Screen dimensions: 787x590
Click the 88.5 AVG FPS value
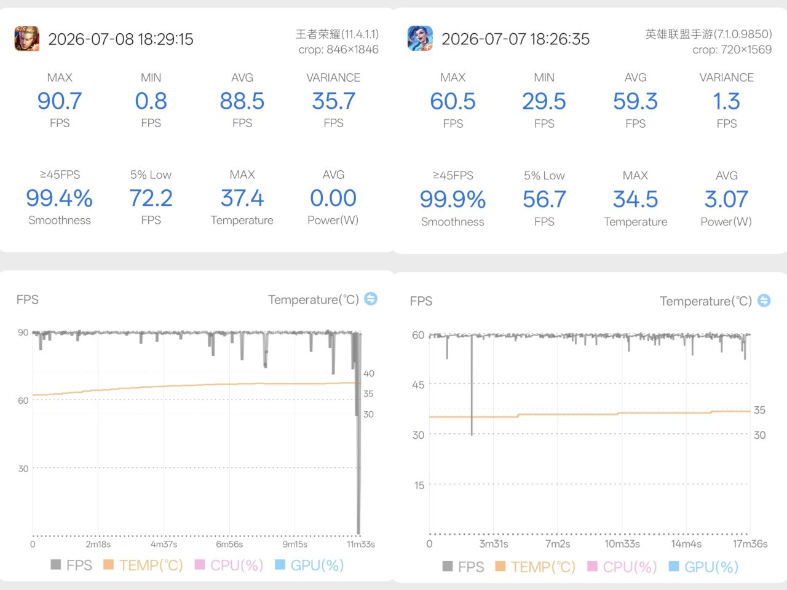[242, 101]
